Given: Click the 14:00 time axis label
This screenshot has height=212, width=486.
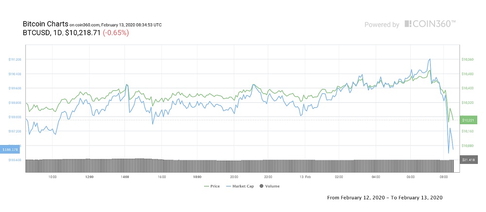Looking at the screenshot, I should coord(125,177).
